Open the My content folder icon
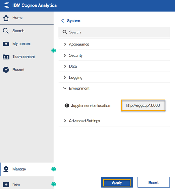 coord(6,44)
